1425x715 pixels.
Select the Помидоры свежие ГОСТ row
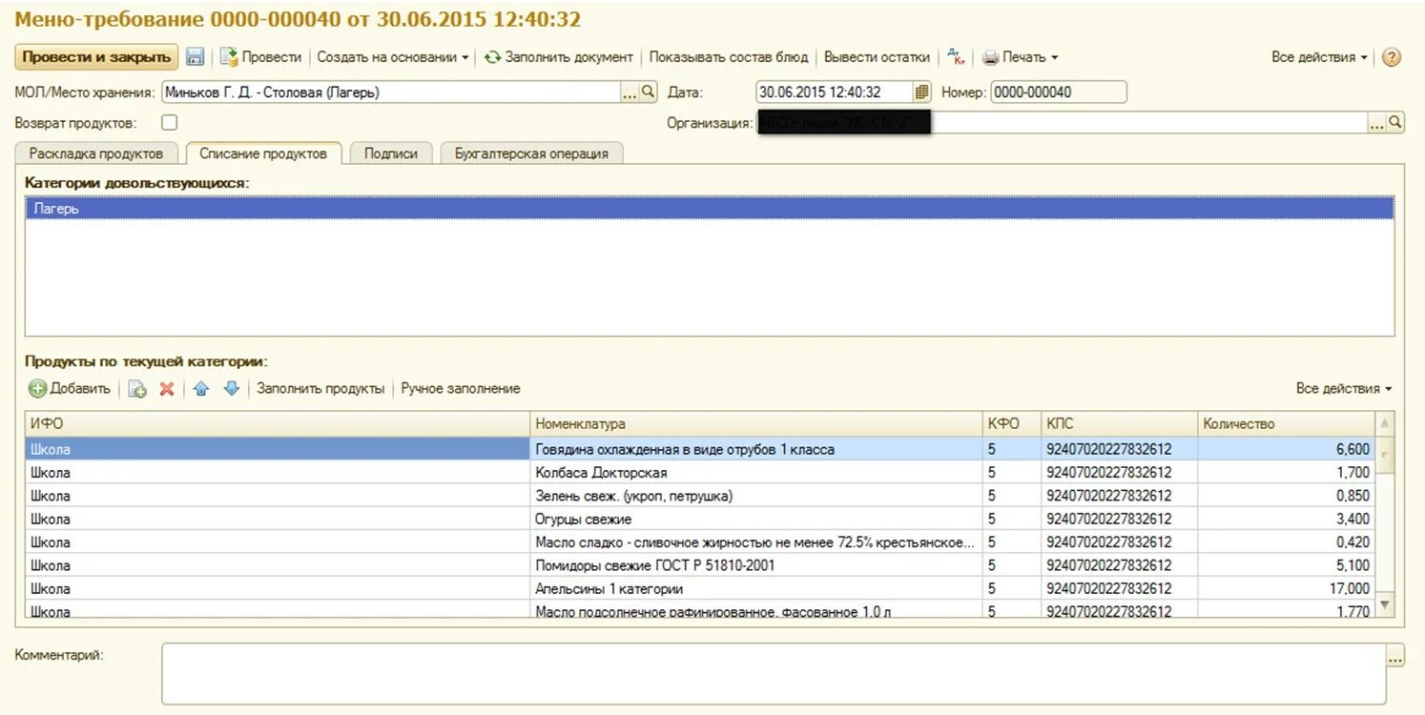pyautogui.click(x=700, y=565)
